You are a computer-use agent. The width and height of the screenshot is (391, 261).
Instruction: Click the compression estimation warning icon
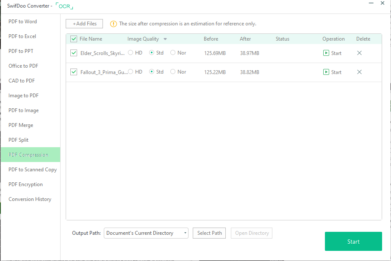(114, 24)
